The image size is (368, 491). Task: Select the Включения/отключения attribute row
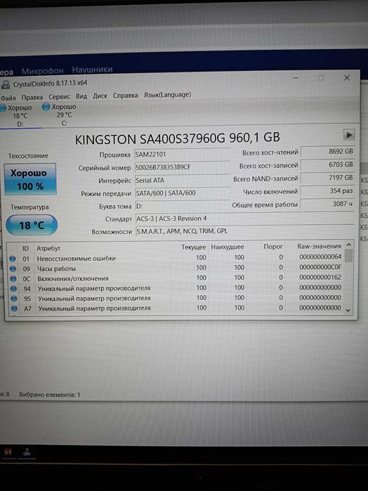click(177, 278)
